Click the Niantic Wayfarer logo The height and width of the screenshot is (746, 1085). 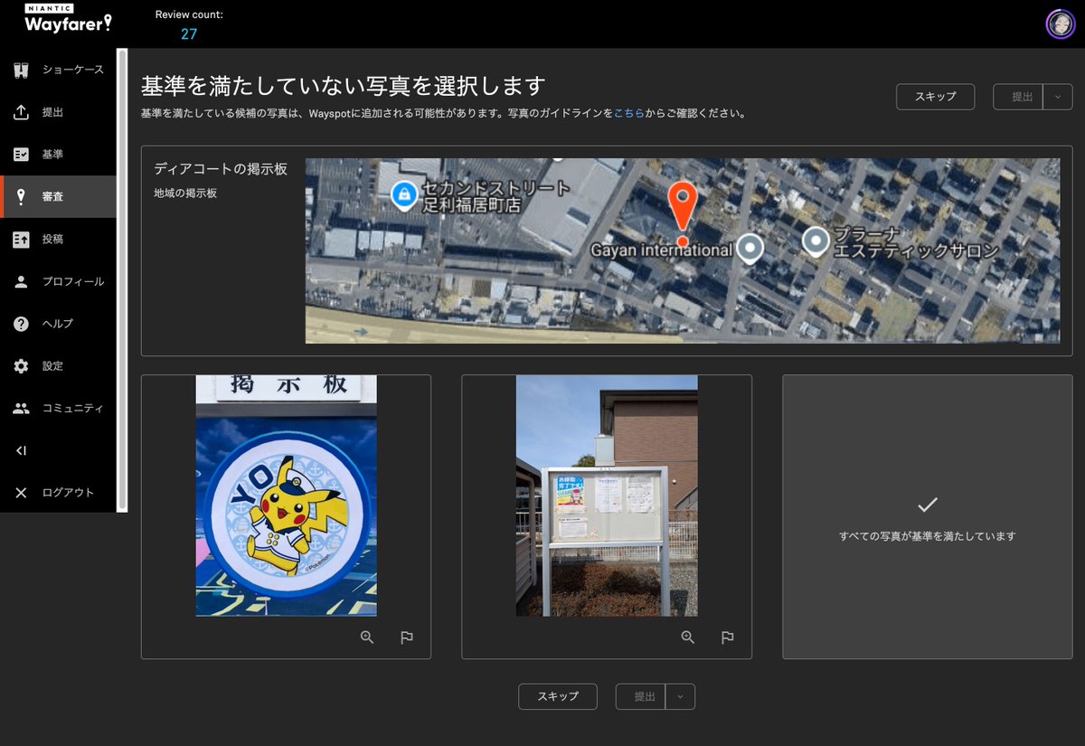tap(69, 20)
